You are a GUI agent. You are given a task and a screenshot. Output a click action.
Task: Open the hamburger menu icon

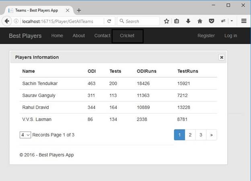[x=244, y=21]
